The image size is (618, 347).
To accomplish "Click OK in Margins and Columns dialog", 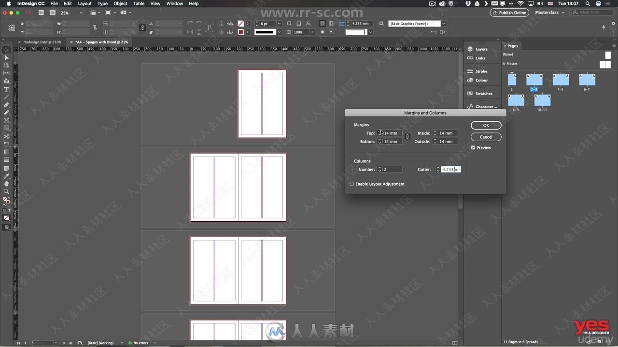I will click(x=486, y=125).
